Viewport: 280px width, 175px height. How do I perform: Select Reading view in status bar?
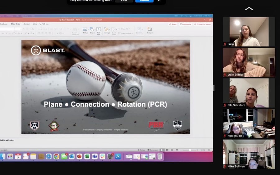(x=172, y=150)
